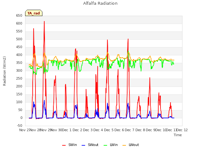Toggle the SWin legend entry
The width and height of the screenshot is (201, 151).
point(69,145)
